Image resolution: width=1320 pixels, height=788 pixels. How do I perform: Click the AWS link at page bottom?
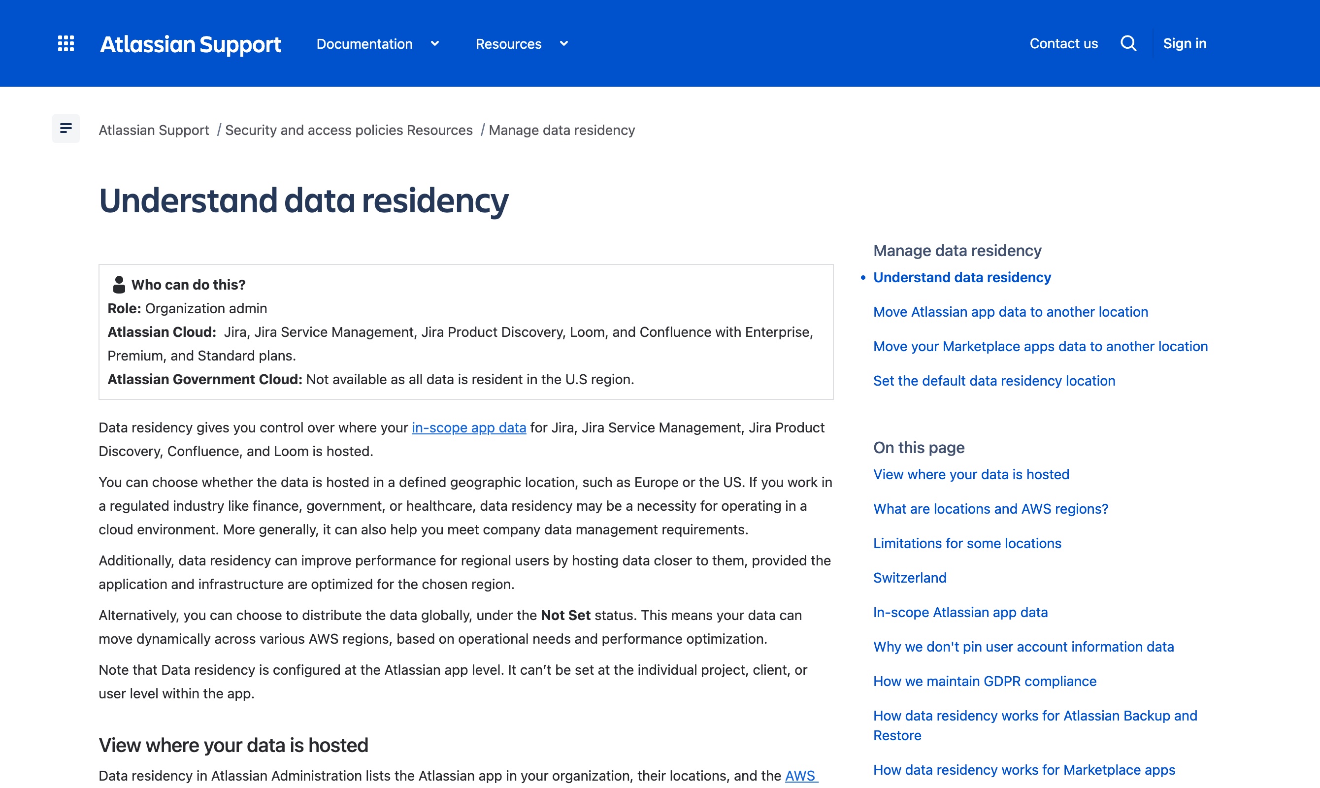[801, 776]
